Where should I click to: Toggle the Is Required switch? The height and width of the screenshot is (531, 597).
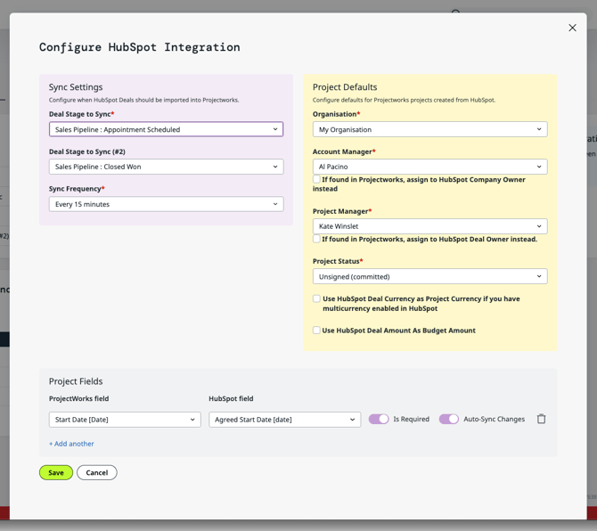(379, 419)
